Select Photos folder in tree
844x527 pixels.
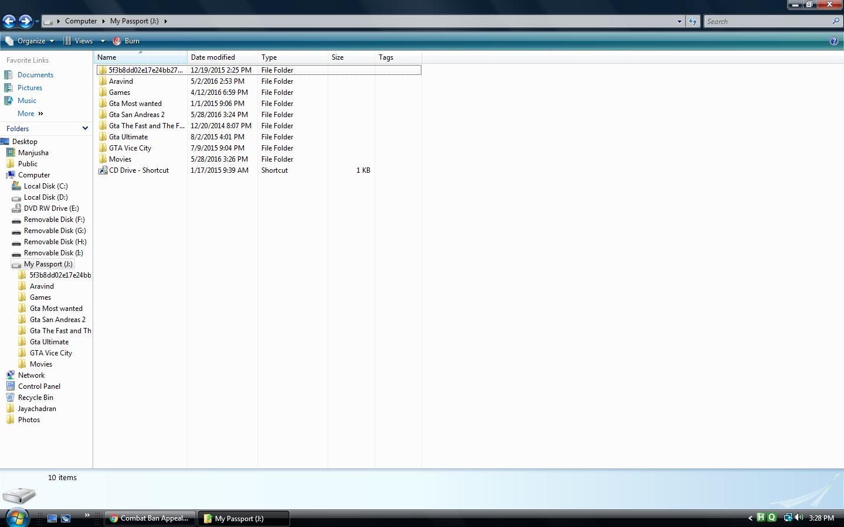coord(29,420)
